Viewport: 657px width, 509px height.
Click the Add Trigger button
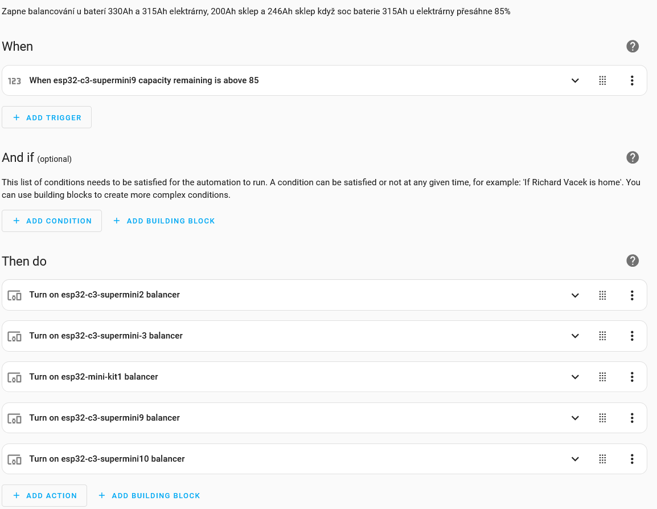click(x=47, y=117)
